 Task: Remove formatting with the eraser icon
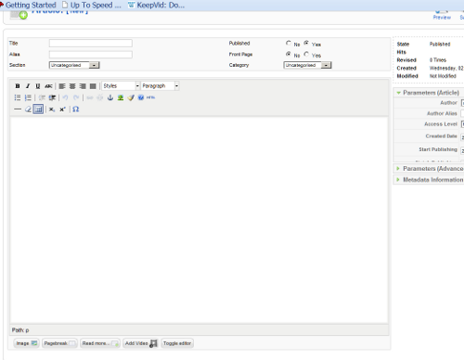click(x=28, y=109)
